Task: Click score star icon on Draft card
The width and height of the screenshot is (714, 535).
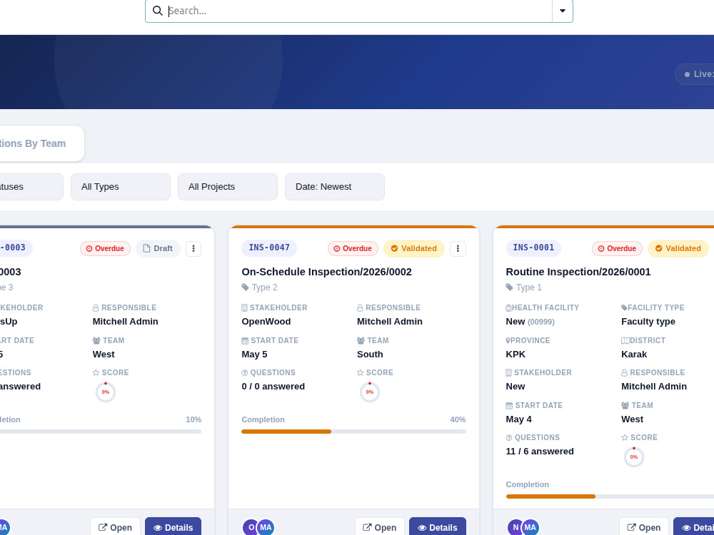Action: tap(96, 372)
